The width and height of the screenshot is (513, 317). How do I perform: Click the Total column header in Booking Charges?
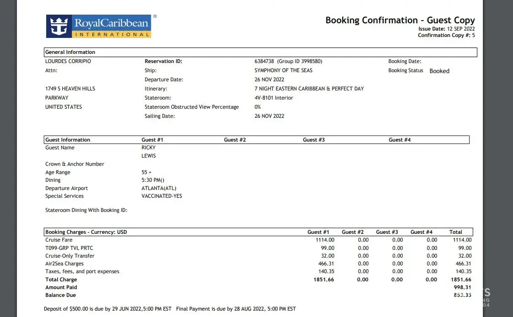click(x=456, y=232)
